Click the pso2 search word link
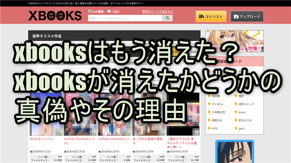Viewport: 291px width, 163px height. point(241,128)
